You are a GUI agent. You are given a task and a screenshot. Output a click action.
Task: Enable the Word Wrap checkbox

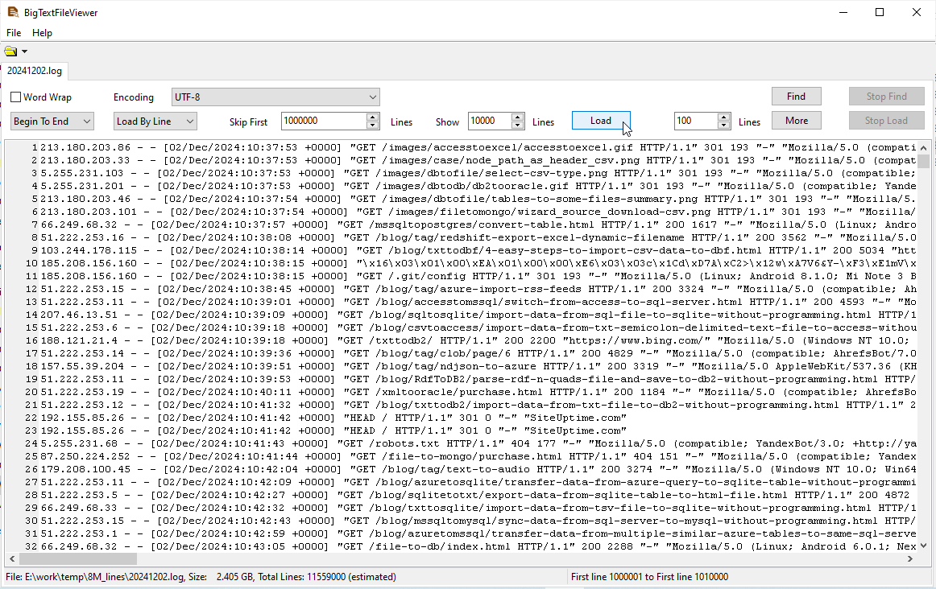[16, 97]
